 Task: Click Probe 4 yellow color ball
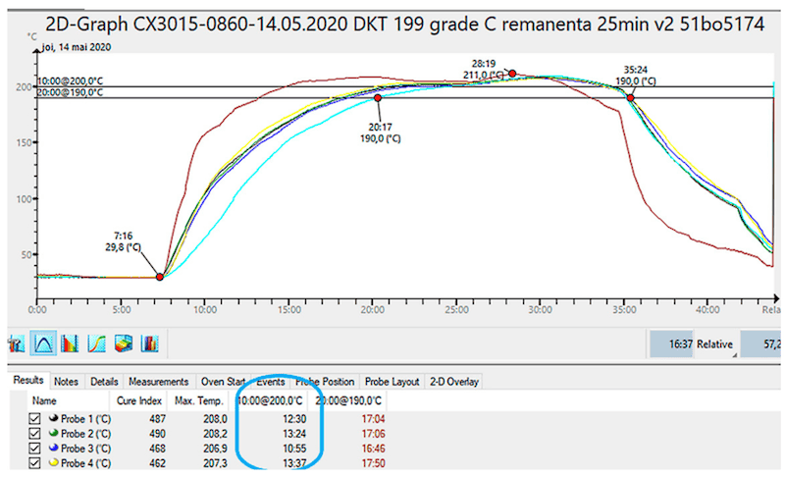pyautogui.click(x=53, y=463)
